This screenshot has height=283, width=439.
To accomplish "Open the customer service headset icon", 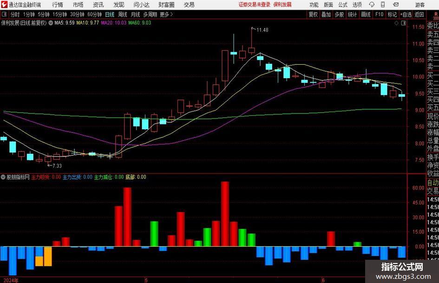I will click(x=372, y=5).
